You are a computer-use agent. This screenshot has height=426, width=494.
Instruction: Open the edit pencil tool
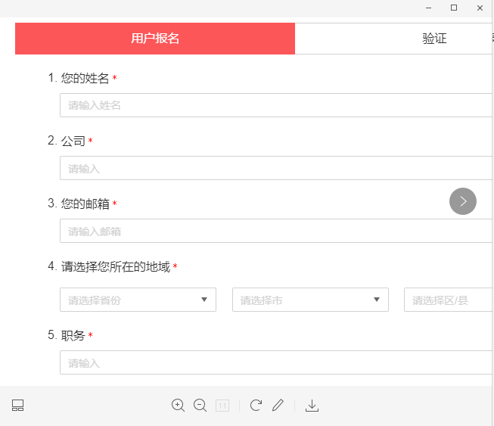pyautogui.click(x=278, y=406)
